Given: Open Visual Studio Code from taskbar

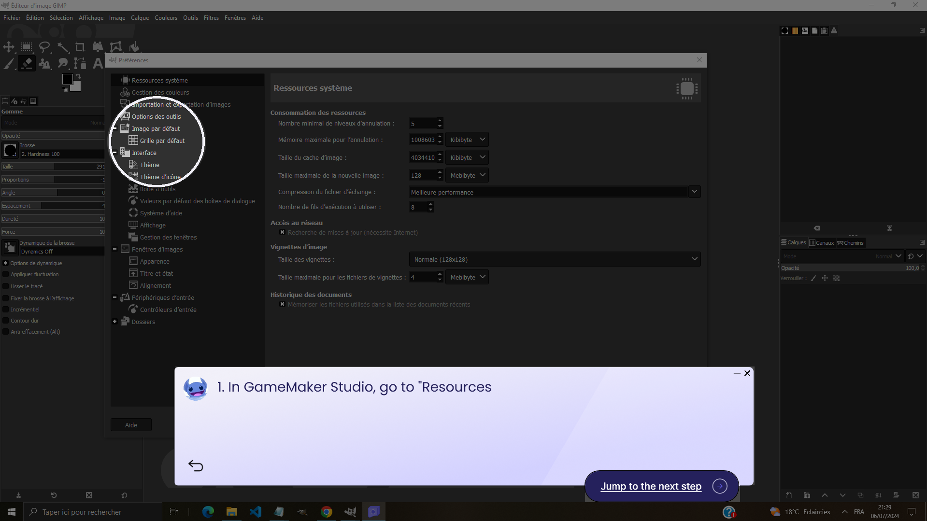Looking at the screenshot, I should point(255,512).
